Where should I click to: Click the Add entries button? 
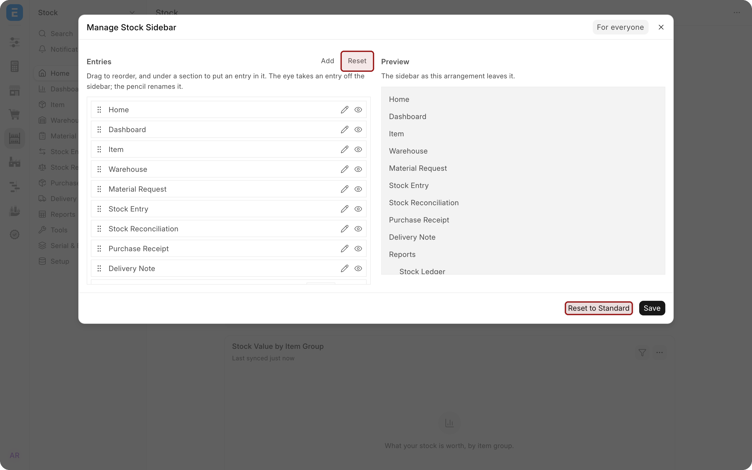[x=327, y=61]
